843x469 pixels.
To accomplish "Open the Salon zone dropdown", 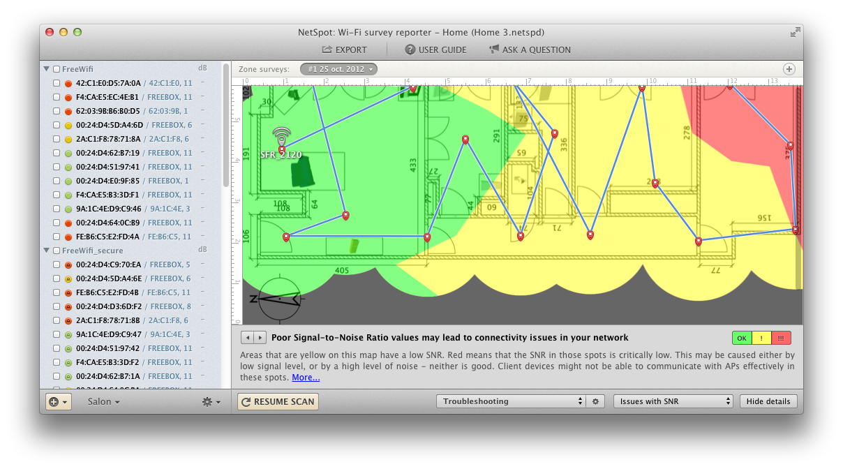I will coord(103,402).
